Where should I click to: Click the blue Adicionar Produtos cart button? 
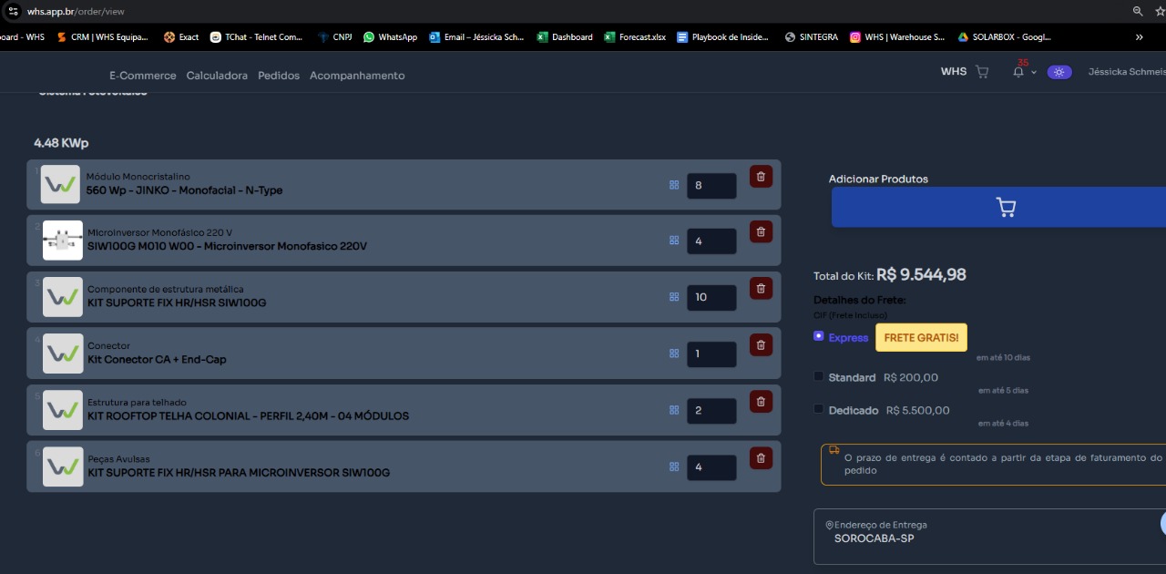pyautogui.click(x=1002, y=208)
